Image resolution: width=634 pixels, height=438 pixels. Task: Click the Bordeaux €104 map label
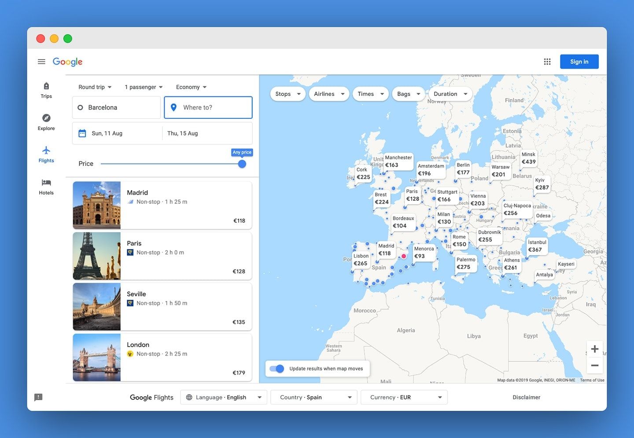point(403,222)
